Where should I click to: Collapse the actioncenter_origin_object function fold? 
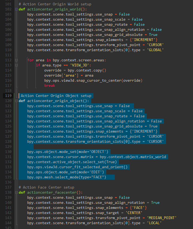point(17,101)
